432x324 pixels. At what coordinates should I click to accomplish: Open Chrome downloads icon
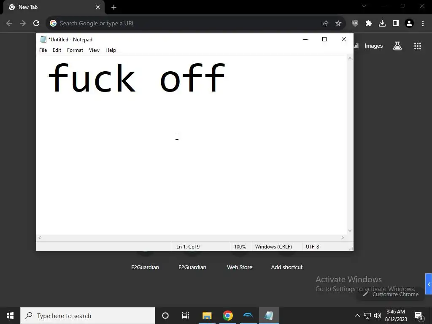pos(382,24)
